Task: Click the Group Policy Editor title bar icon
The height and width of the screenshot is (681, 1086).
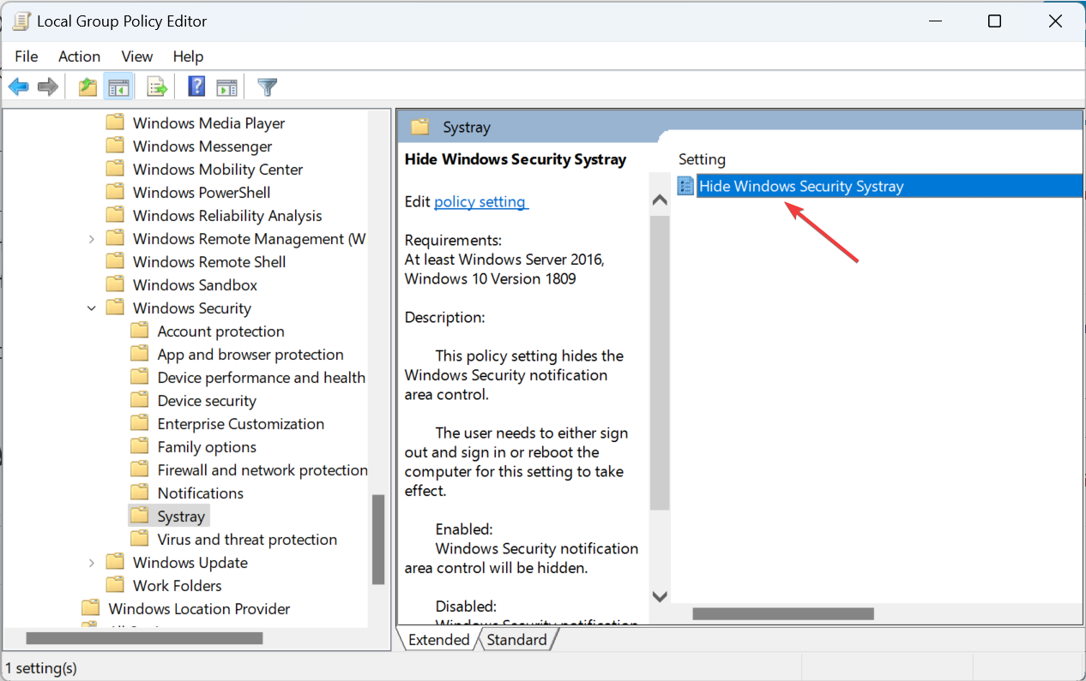Action: [x=21, y=21]
